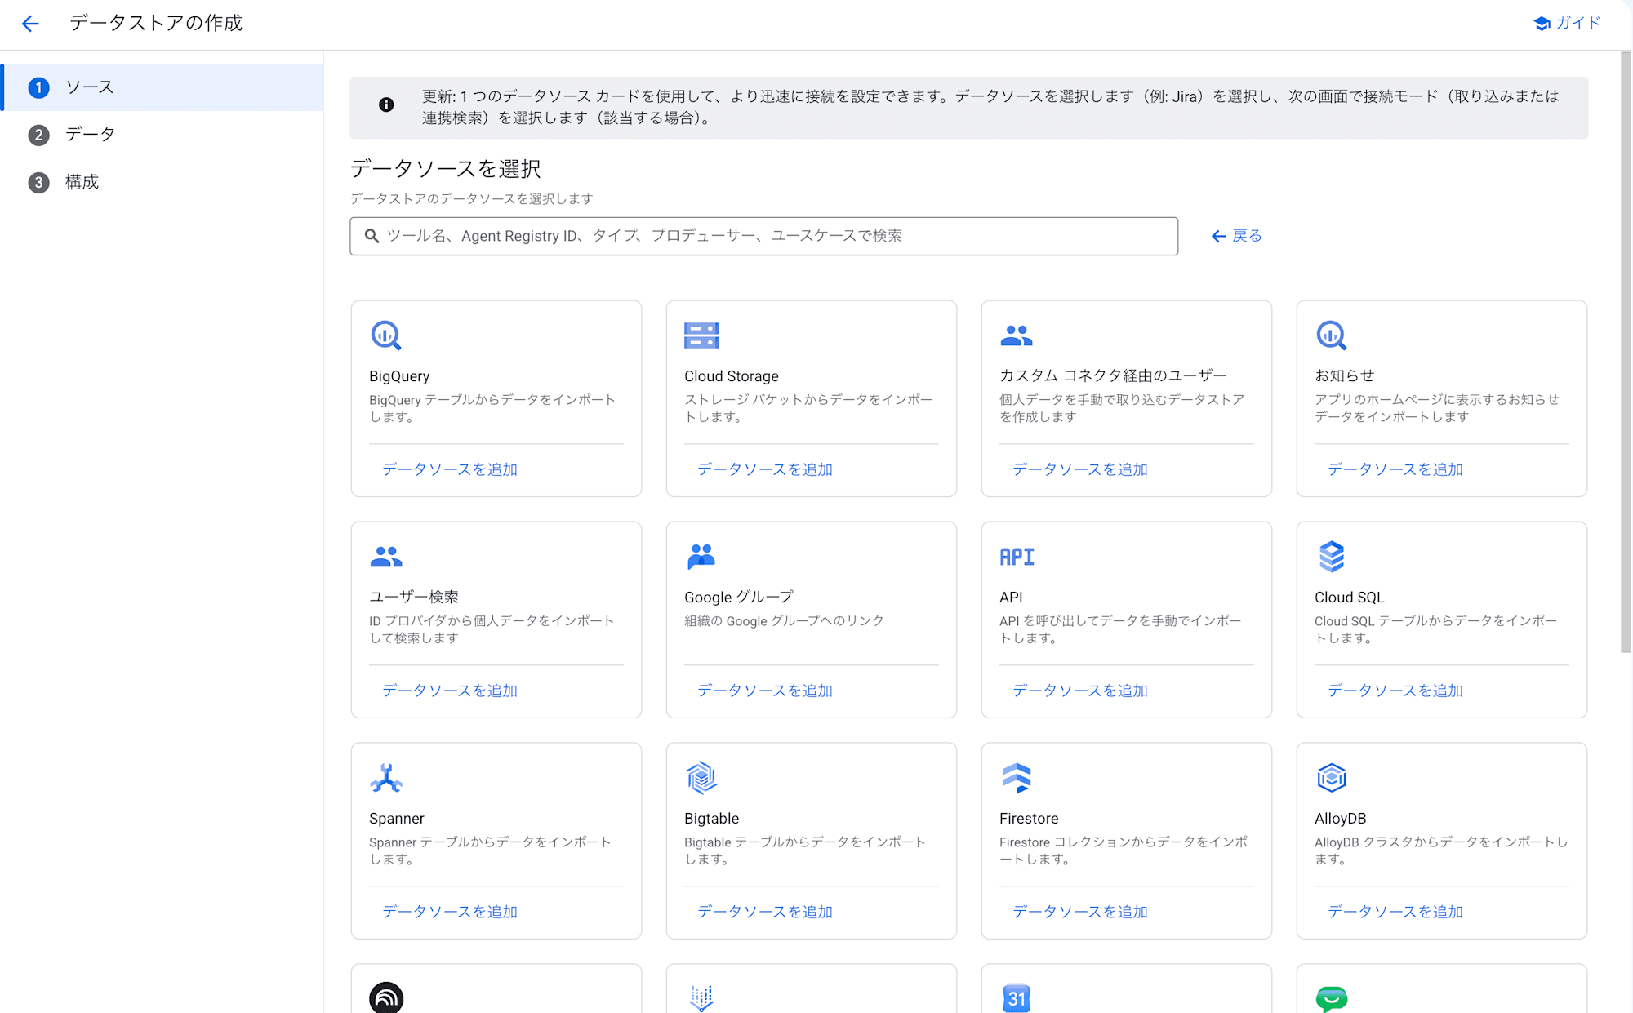
Task: Click the Firestore card title
Action: point(1029,819)
